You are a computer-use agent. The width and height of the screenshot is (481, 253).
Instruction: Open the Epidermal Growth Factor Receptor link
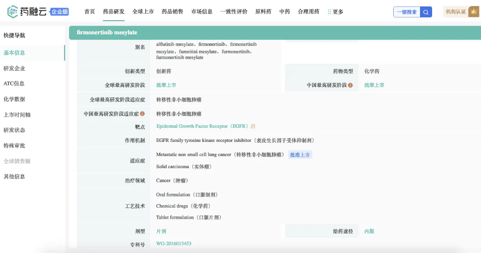[x=202, y=126]
